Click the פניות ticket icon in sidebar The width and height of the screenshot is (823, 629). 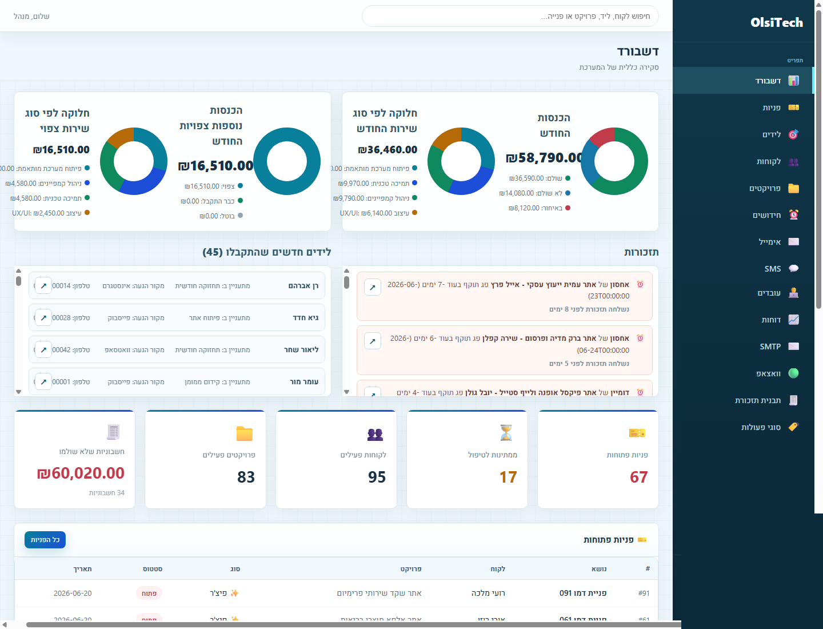pos(793,108)
